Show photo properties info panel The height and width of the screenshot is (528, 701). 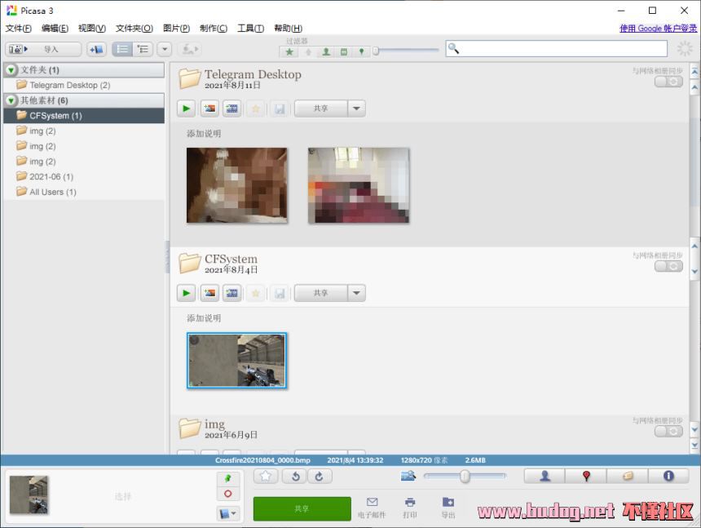tap(669, 476)
